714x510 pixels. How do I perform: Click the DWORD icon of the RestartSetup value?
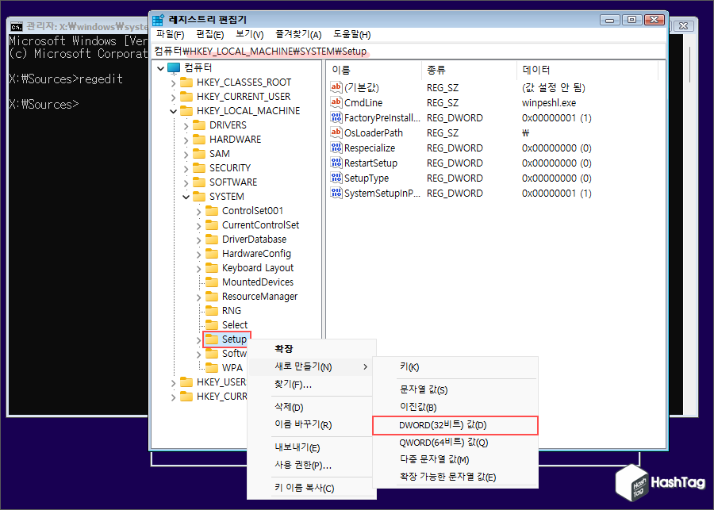click(336, 163)
